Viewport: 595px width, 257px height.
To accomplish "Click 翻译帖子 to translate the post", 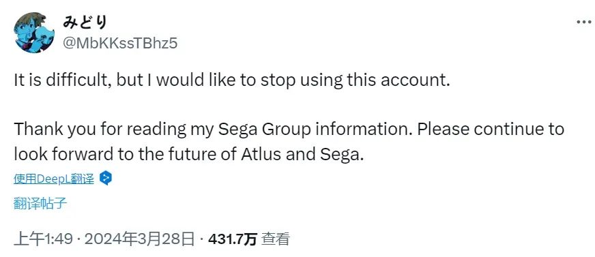I will tap(40, 204).
